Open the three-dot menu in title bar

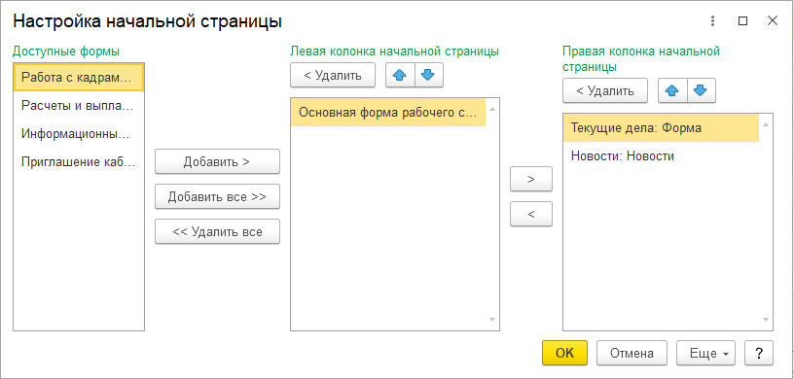click(x=713, y=21)
